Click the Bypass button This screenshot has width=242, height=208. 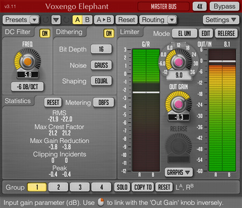tap(224, 6)
